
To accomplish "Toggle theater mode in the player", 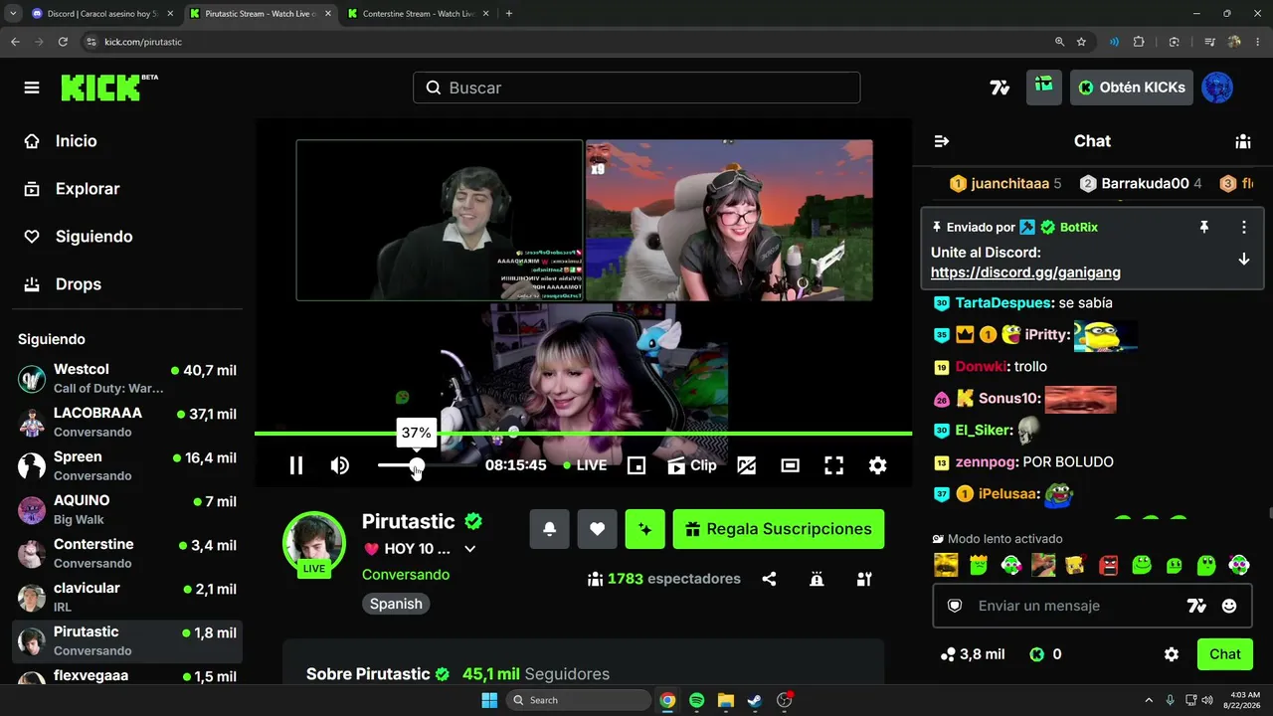I will tap(791, 465).
